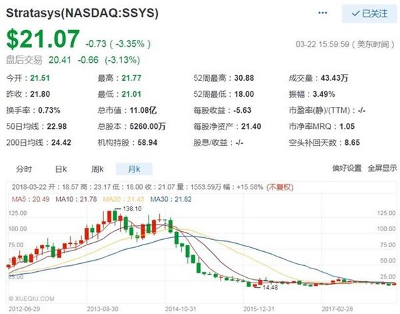Switch to the 分时 chart tab

(24, 169)
